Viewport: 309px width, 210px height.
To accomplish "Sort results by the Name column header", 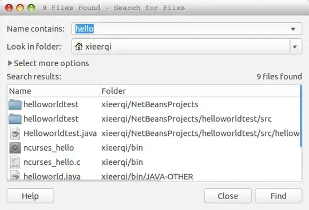I will (53, 91).
